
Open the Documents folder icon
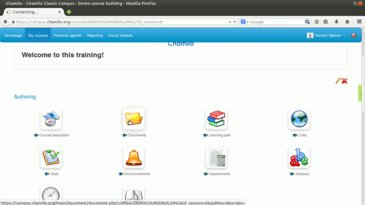coord(133,119)
